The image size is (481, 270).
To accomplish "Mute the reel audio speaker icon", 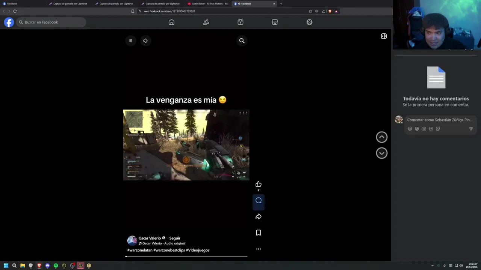I will [x=145, y=40].
